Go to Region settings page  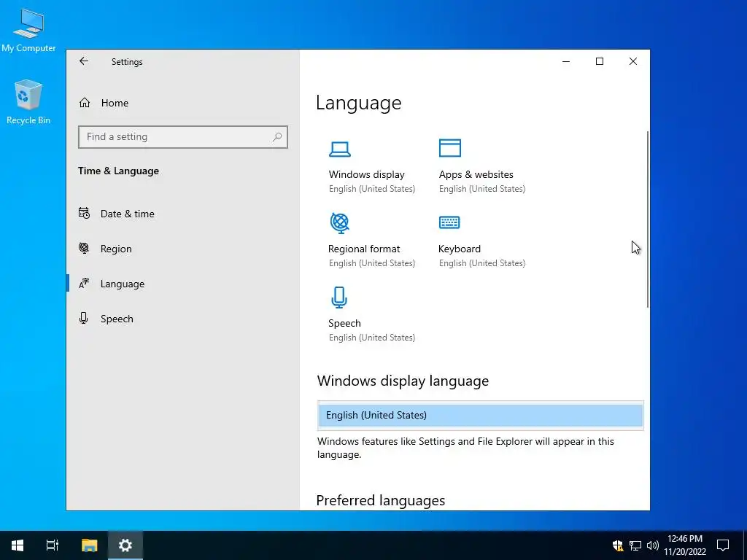[183, 249]
